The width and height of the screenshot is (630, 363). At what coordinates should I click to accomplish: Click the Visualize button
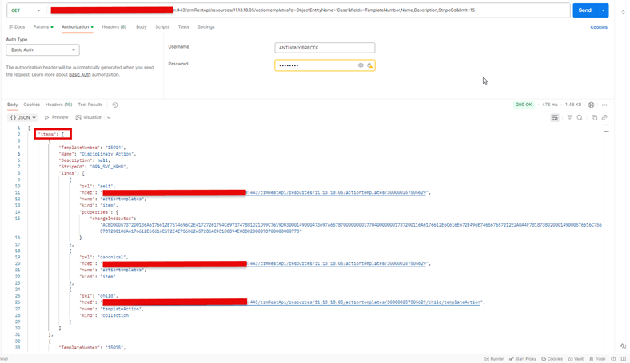(x=89, y=117)
